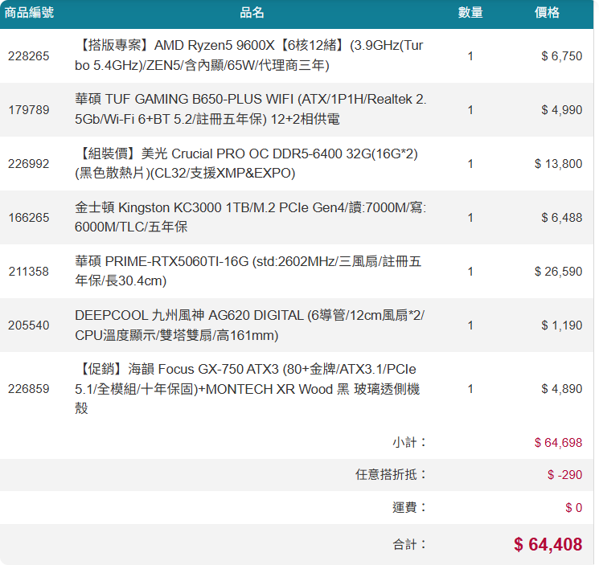
Task: Click the 任意搭折抵 label
Action: (391, 474)
